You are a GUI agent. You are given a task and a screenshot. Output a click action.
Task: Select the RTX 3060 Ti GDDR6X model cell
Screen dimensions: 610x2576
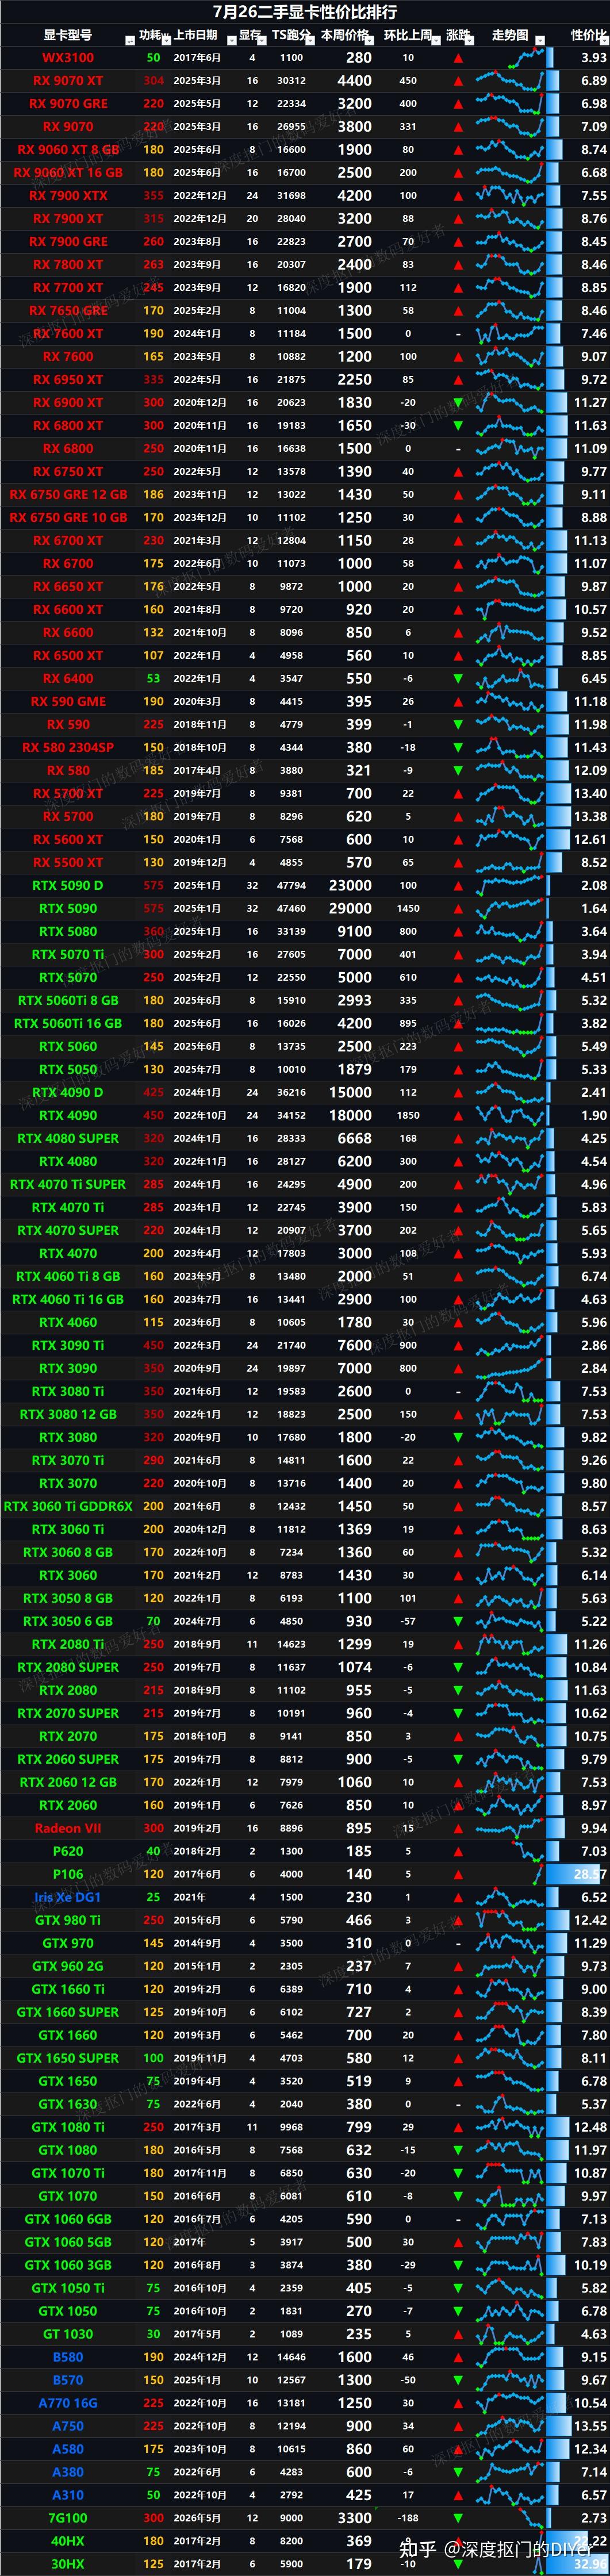point(68,1507)
